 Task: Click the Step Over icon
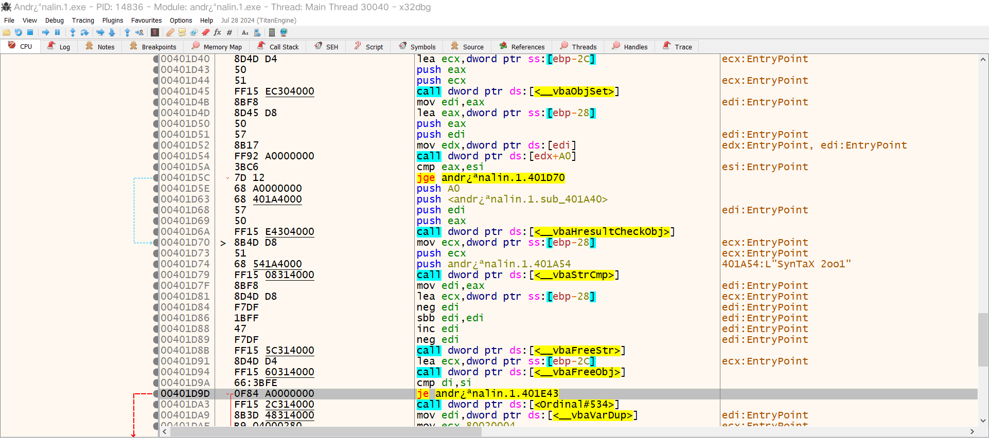(x=85, y=32)
